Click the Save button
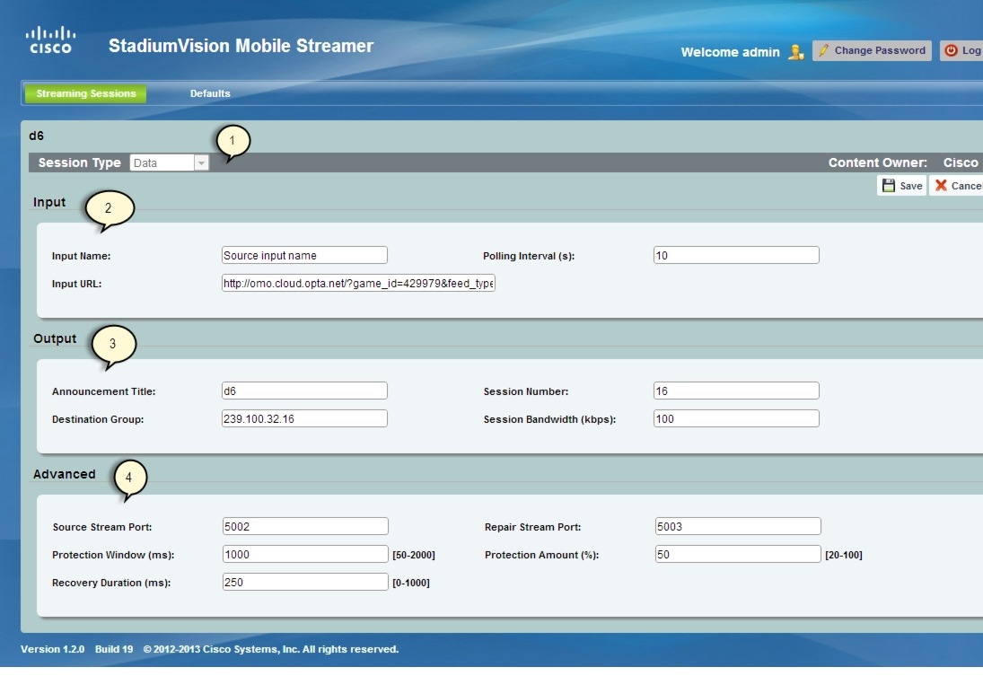Image resolution: width=983 pixels, height=676 pixels. tap(900, 185)
